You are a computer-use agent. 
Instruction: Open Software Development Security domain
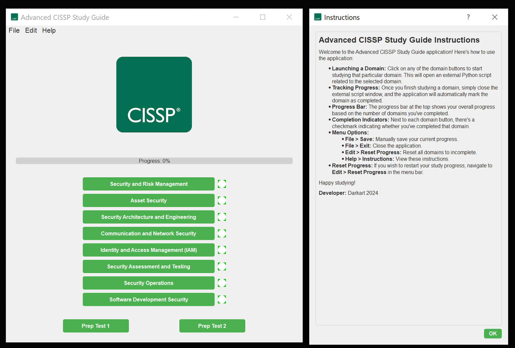point(149,299)
